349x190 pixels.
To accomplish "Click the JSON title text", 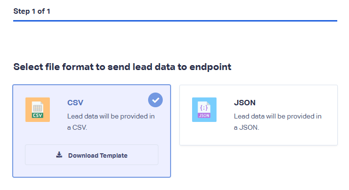I will (244, 102).
